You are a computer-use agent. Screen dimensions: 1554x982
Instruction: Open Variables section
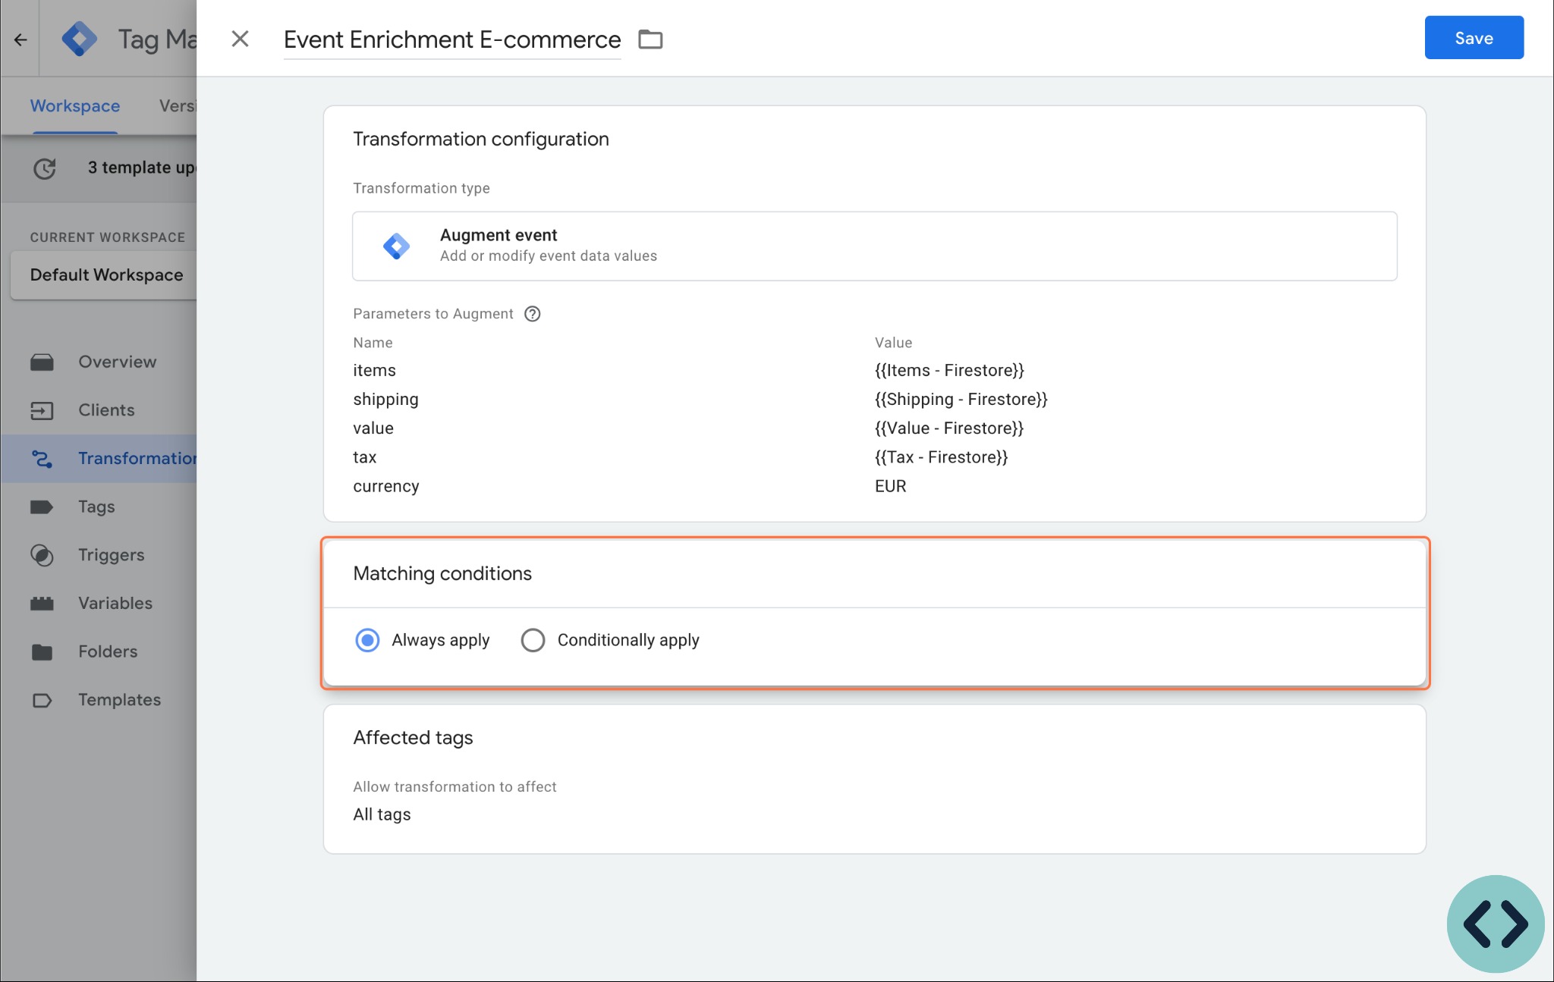pos(115,603)
